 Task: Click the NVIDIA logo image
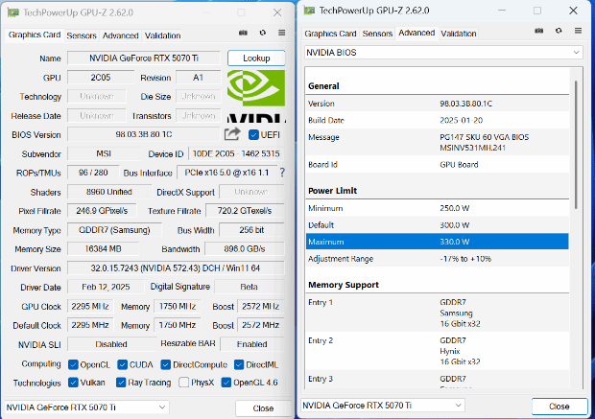click(x=256, y=96)
